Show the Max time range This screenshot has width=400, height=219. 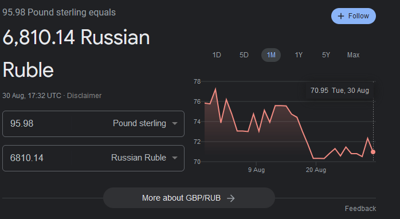[x=354, y=55]
